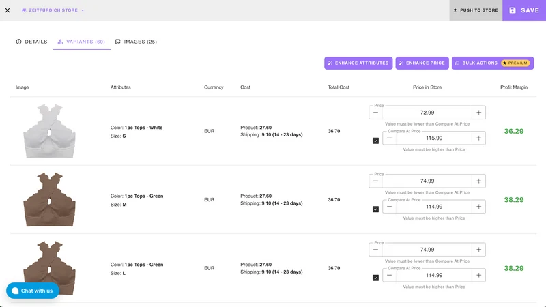
Task: Edit the price field for Green size M
Action: 427,181
